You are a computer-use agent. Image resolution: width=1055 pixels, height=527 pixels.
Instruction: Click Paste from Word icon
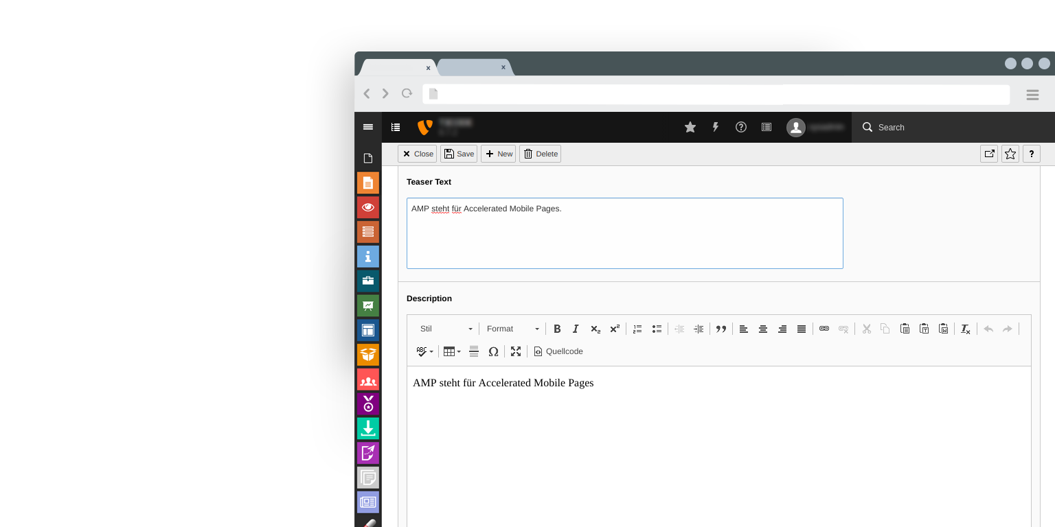tap(944, 329)
